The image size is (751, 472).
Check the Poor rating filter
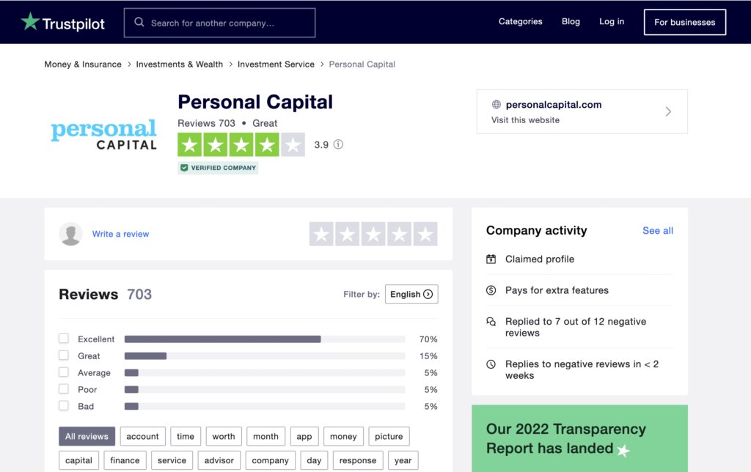click(x=64, y=388)
